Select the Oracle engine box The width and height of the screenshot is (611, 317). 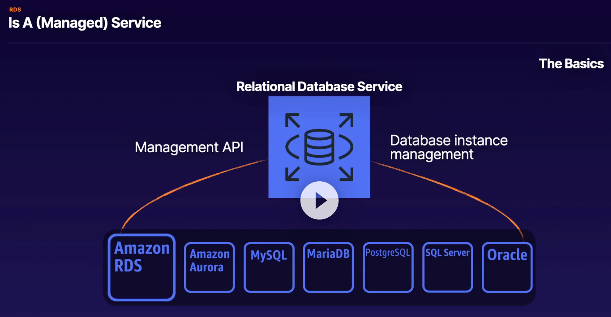click(x=507, y=267)
